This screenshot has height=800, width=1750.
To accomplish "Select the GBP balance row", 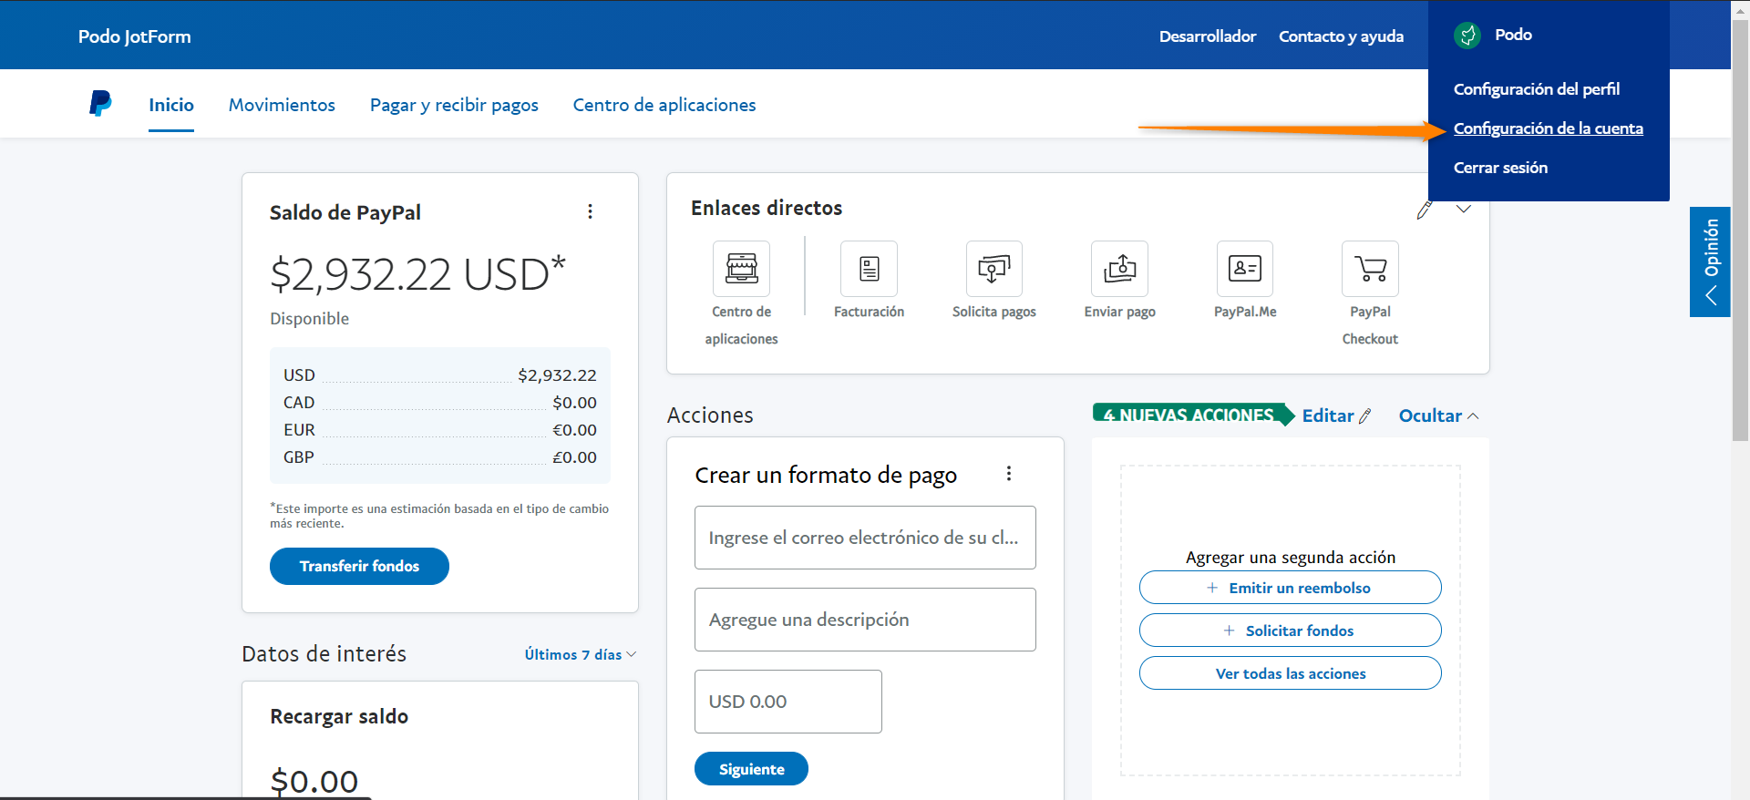I will (x=440, y=457).
